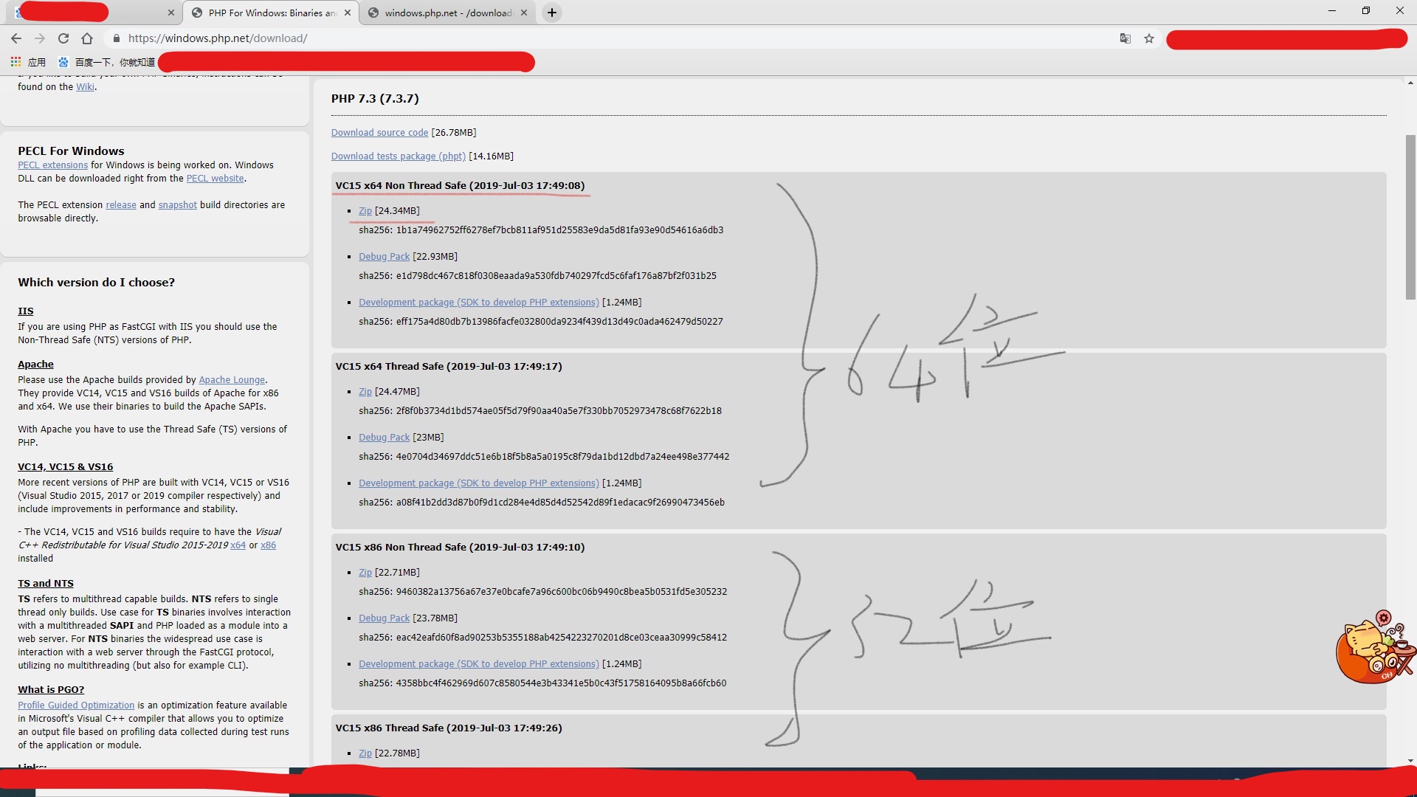This screenshot has height=797, width=1417.
Task: Click the page vertical scrollbar thumb
Action: pos(1410,218)
